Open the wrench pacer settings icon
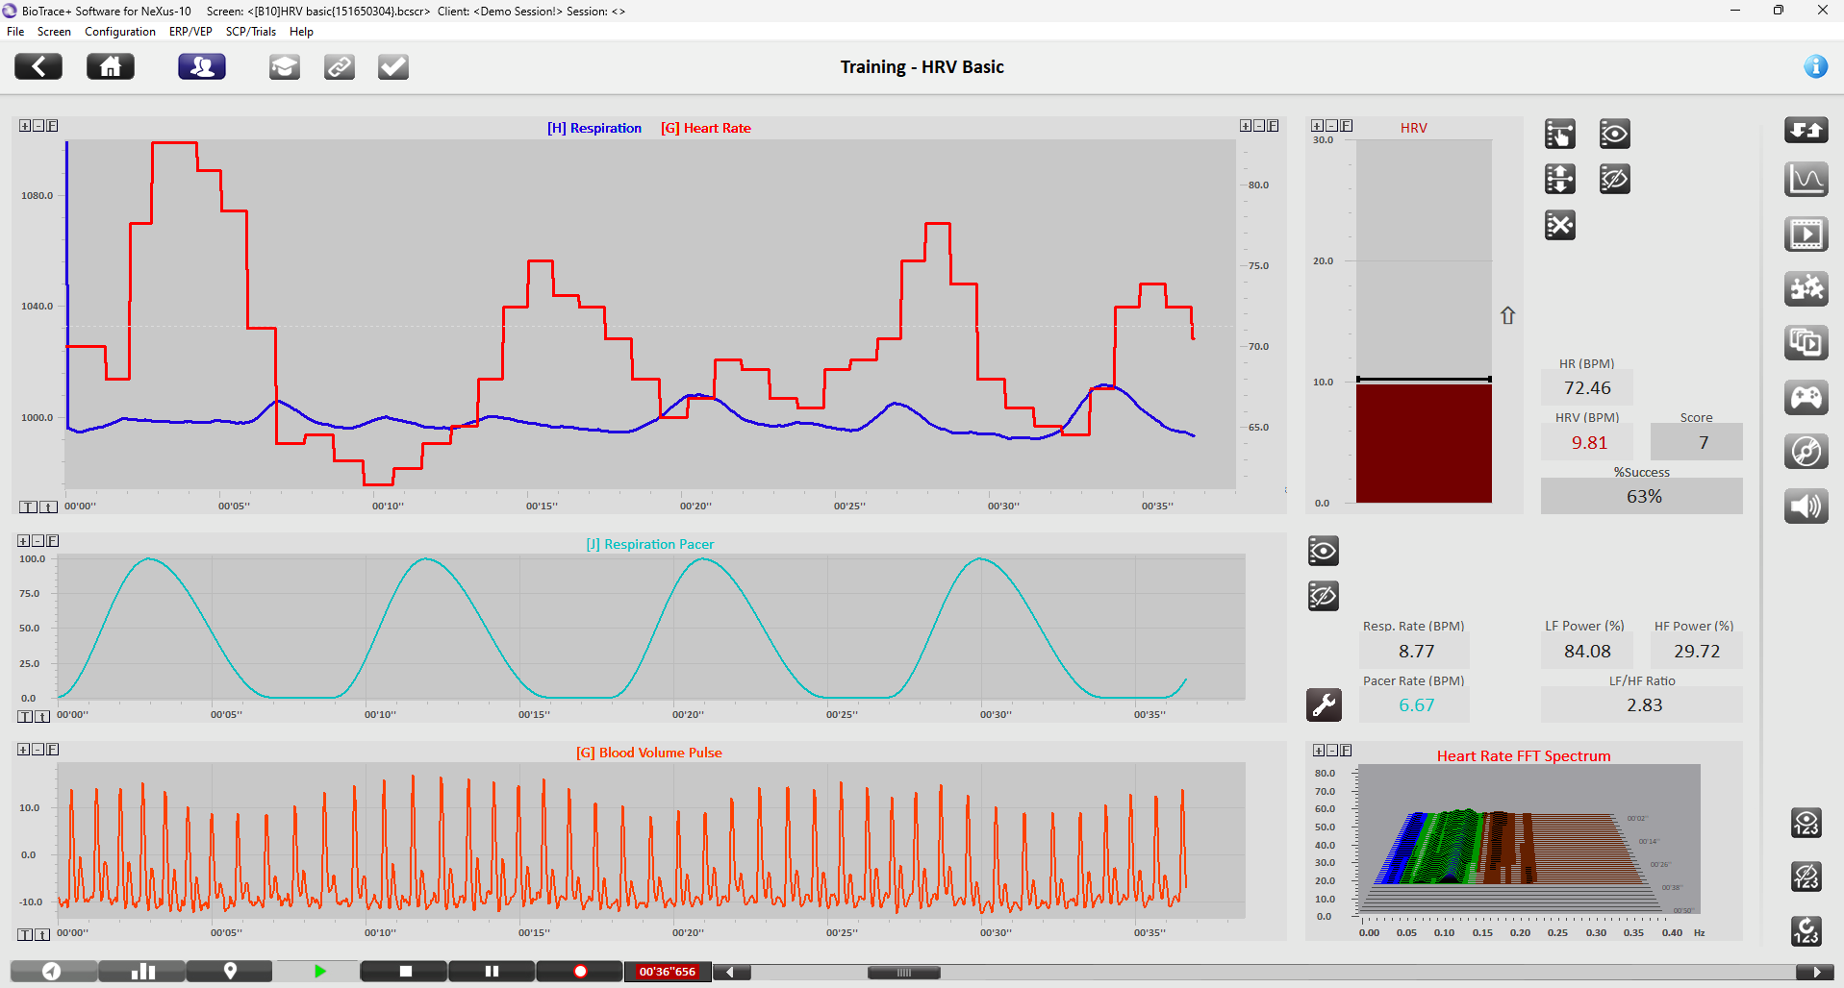Viewport: 1844px width, 988px height. pyautogui.click(x=1324, y=704)
